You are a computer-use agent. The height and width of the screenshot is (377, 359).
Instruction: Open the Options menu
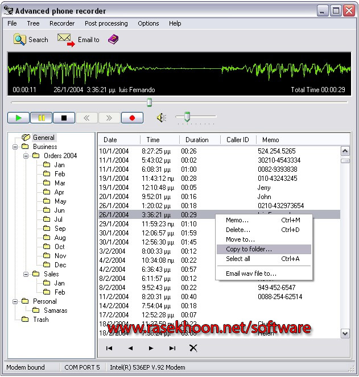click(148, 23)
